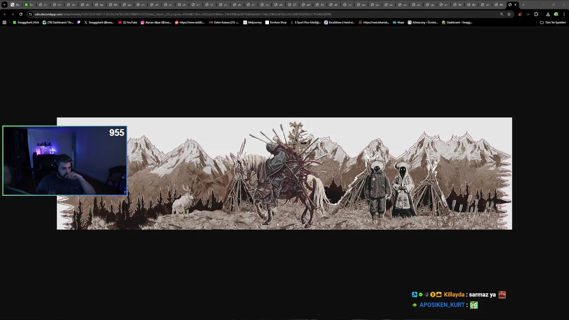
Task: Open the Midjourney bookmark
Action: pos(252,22)
